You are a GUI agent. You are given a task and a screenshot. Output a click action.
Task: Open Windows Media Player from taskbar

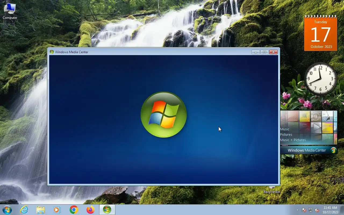[x=57, y=210]
